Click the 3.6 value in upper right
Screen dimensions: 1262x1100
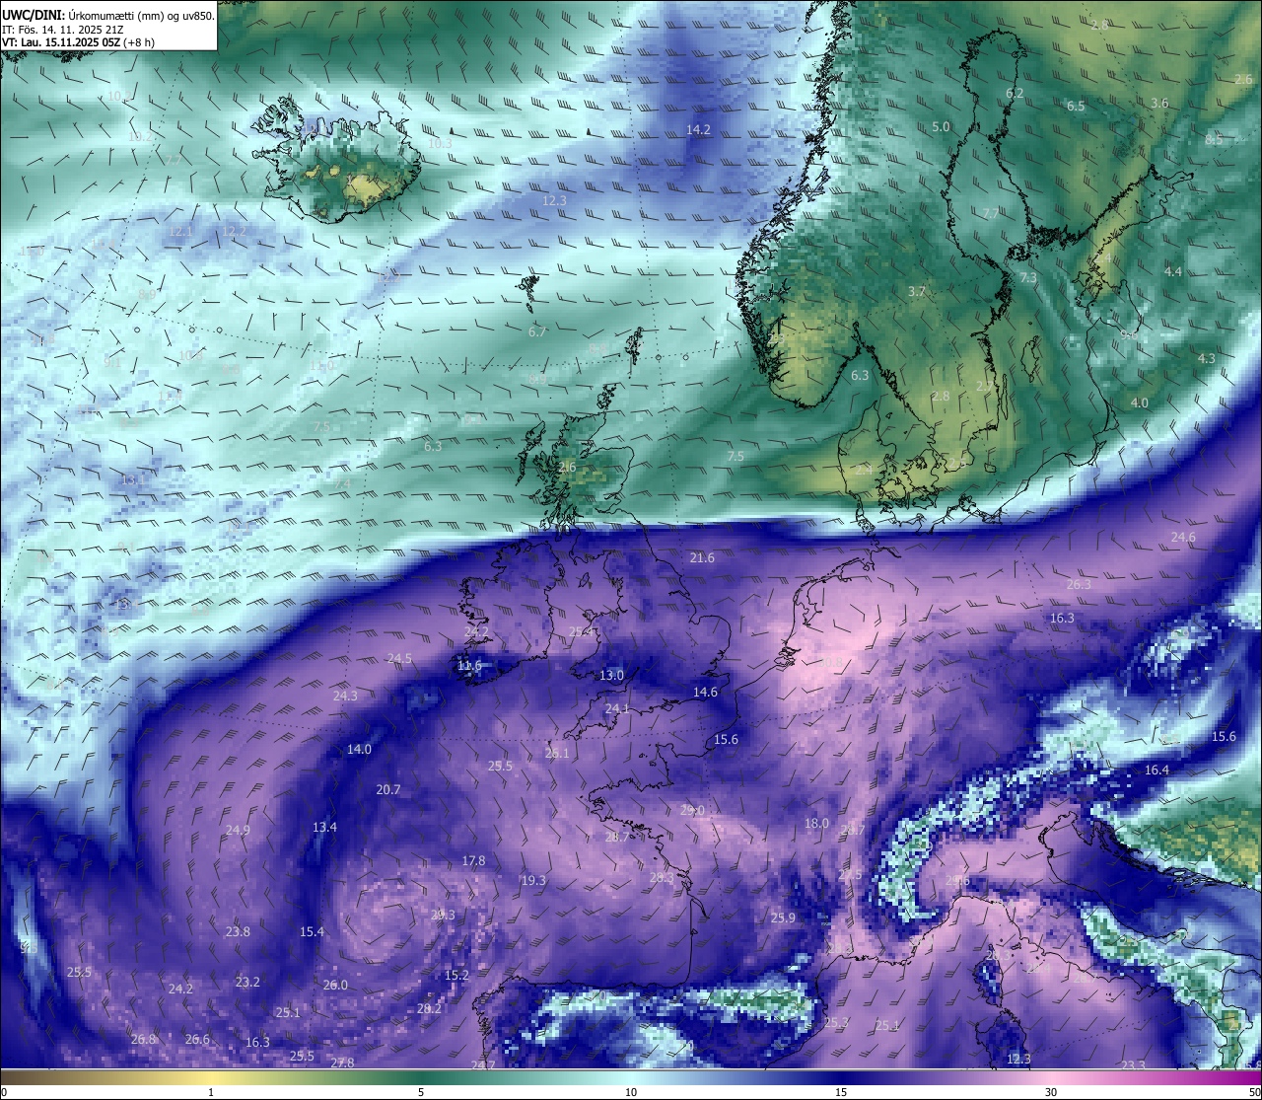1159,103
